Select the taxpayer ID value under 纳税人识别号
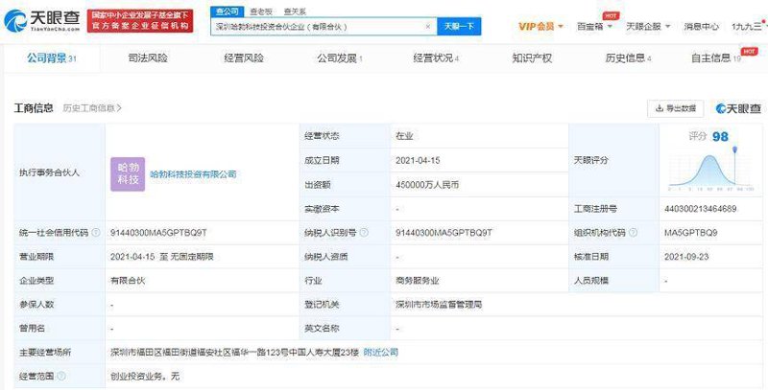Screen dimensions: 768x390 tap(444, 233)
